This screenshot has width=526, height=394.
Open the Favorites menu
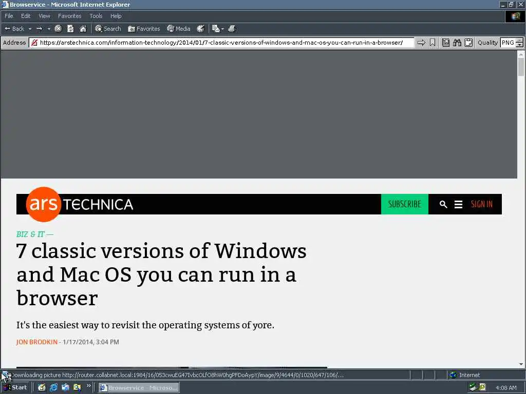coord(69,16)
